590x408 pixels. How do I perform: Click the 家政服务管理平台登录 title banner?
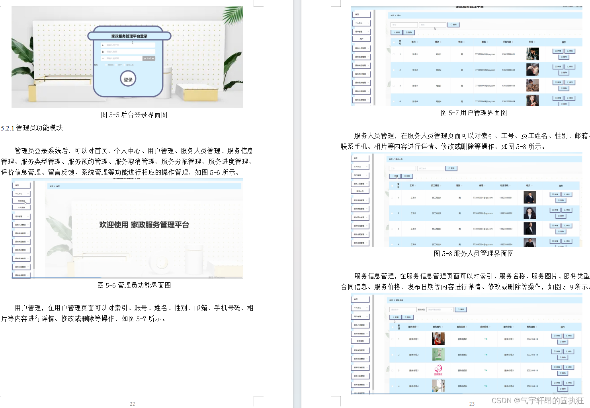(x=129, y=36)
